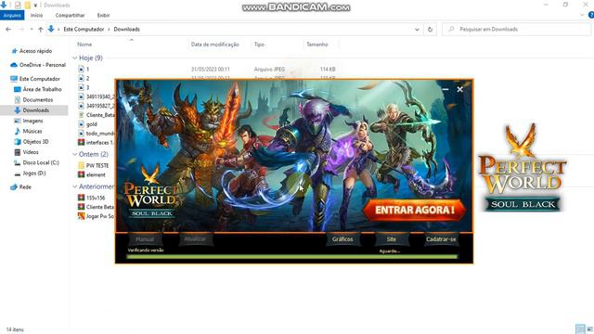Refresh the Downloads folder view
Image resolution: width=594 pixels, height=334 pixels.
(430, 29)
